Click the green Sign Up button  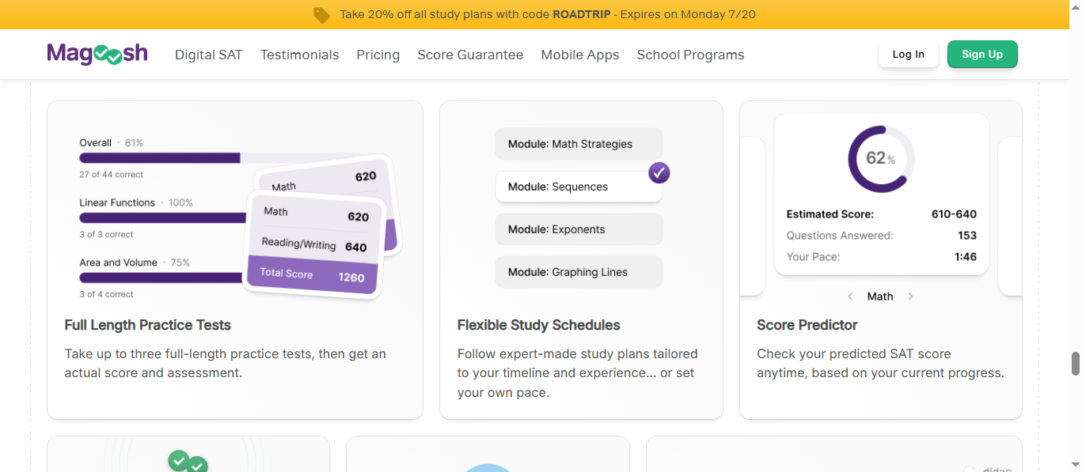pyautogui.click(x=982, y=55)
